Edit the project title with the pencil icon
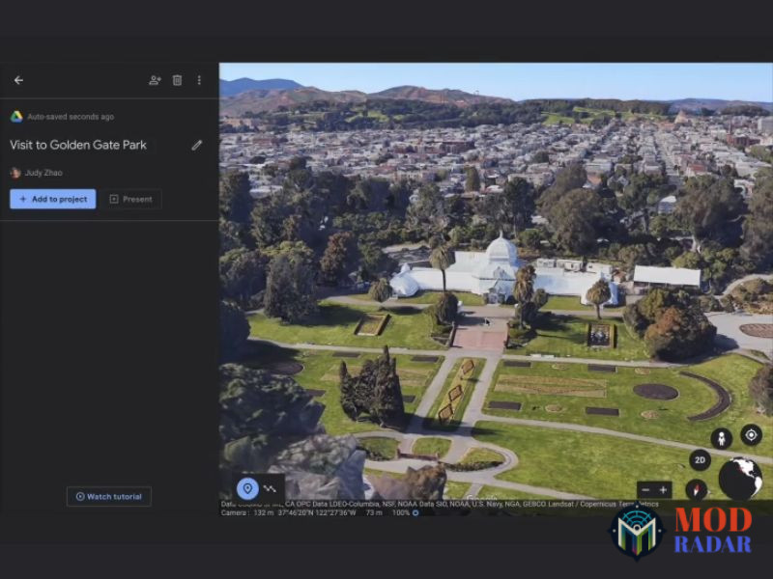 [196, 145]
